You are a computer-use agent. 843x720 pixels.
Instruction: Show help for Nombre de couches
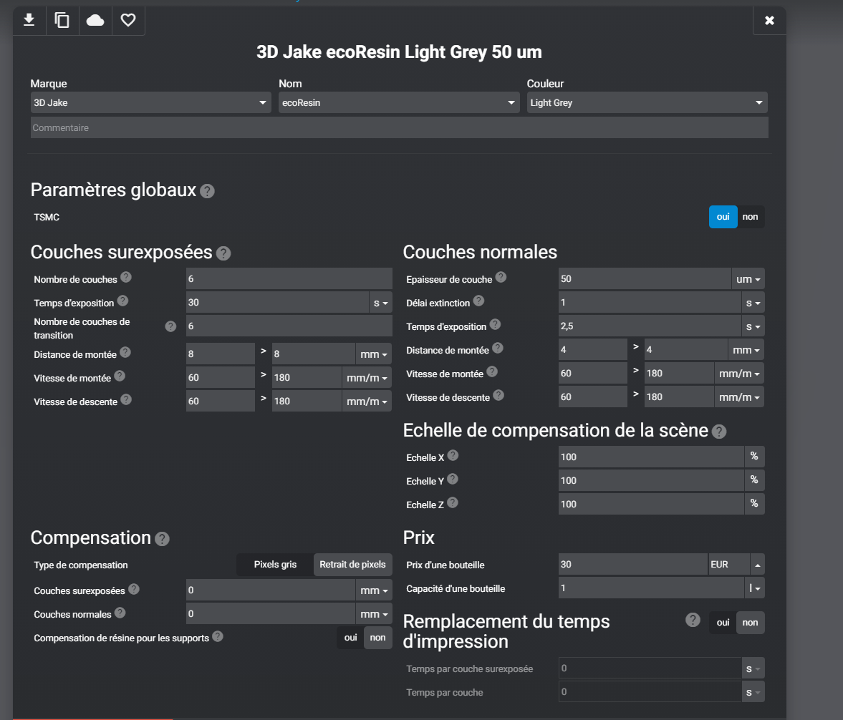pyautogui.click(x=126, y=277)
